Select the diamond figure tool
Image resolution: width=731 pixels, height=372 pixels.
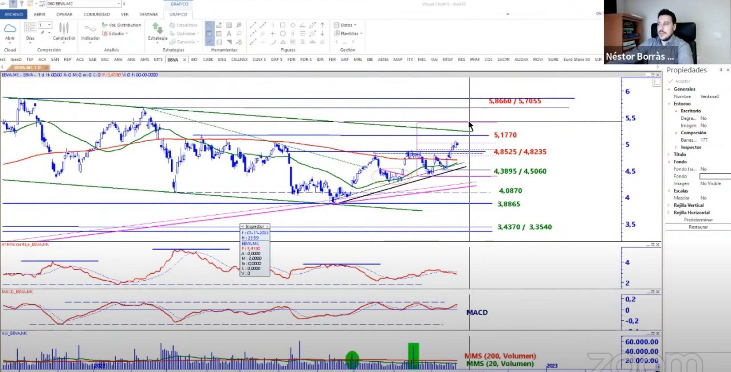293,25
